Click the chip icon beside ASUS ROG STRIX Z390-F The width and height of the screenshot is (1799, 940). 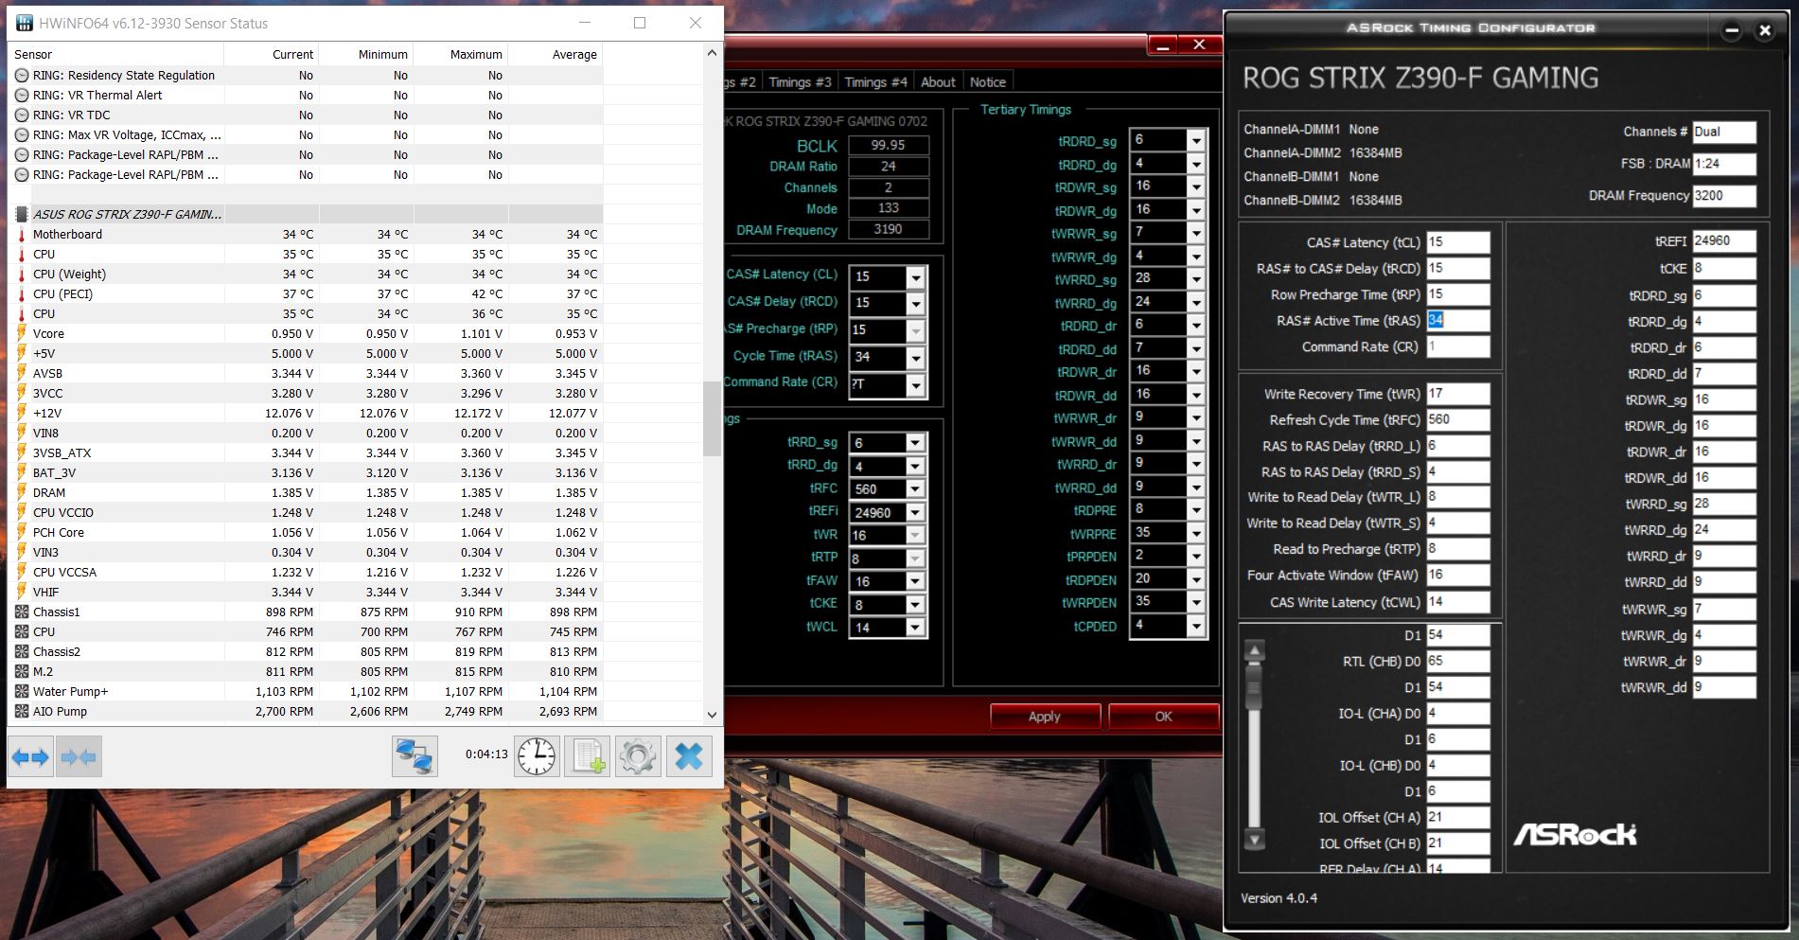click(22, 215)
